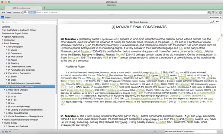Open From the Preface to the Fourth Edition

tap(19, 30)
